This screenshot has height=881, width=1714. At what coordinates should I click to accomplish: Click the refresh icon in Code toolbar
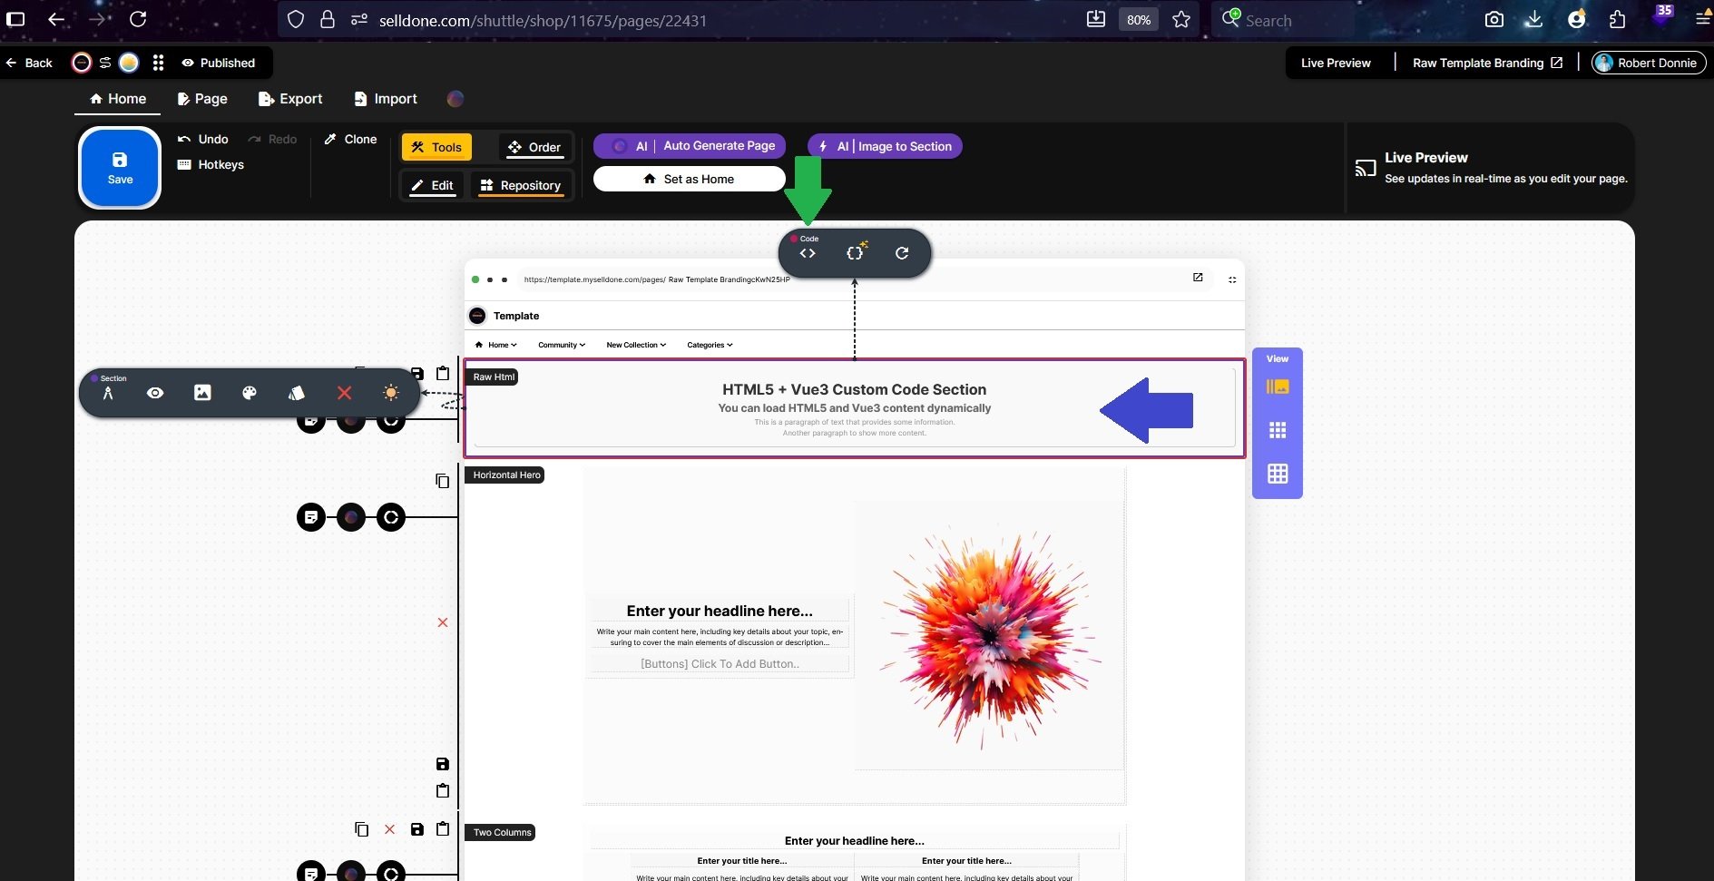[902, 253]
